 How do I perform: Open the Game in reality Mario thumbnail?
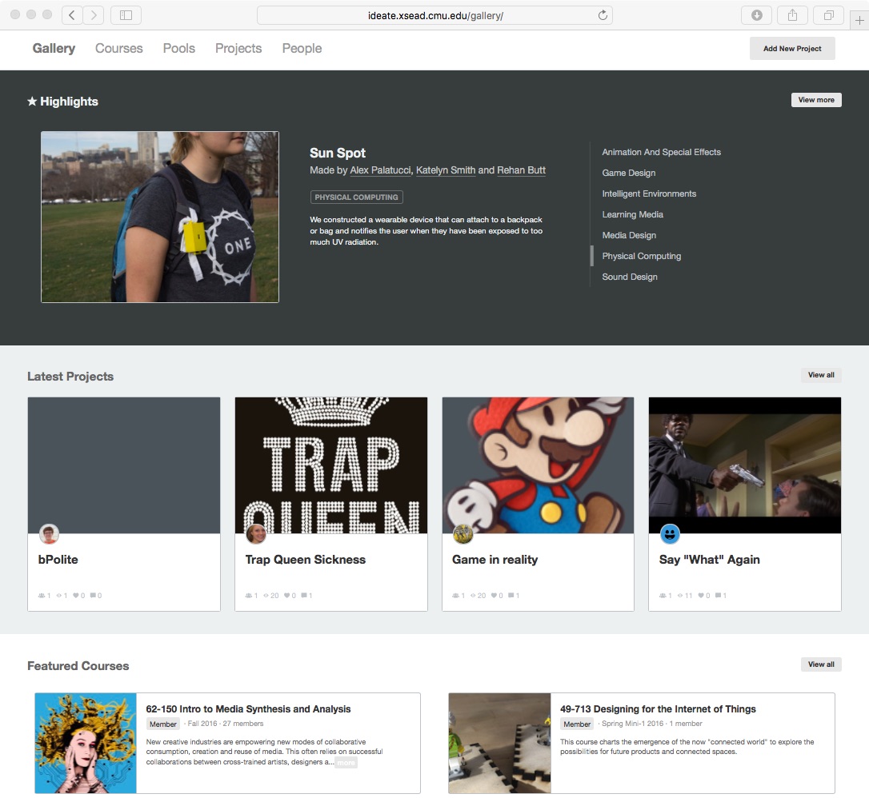tap(539, 465)
